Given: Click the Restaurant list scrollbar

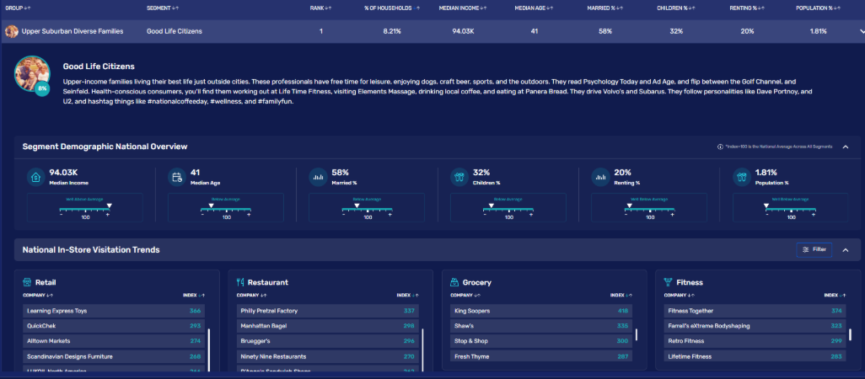Looking at the screenshot, I should pos(422,350).
